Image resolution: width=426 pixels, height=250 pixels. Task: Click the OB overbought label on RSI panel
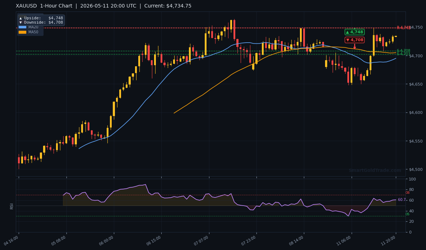coord(407,193)
